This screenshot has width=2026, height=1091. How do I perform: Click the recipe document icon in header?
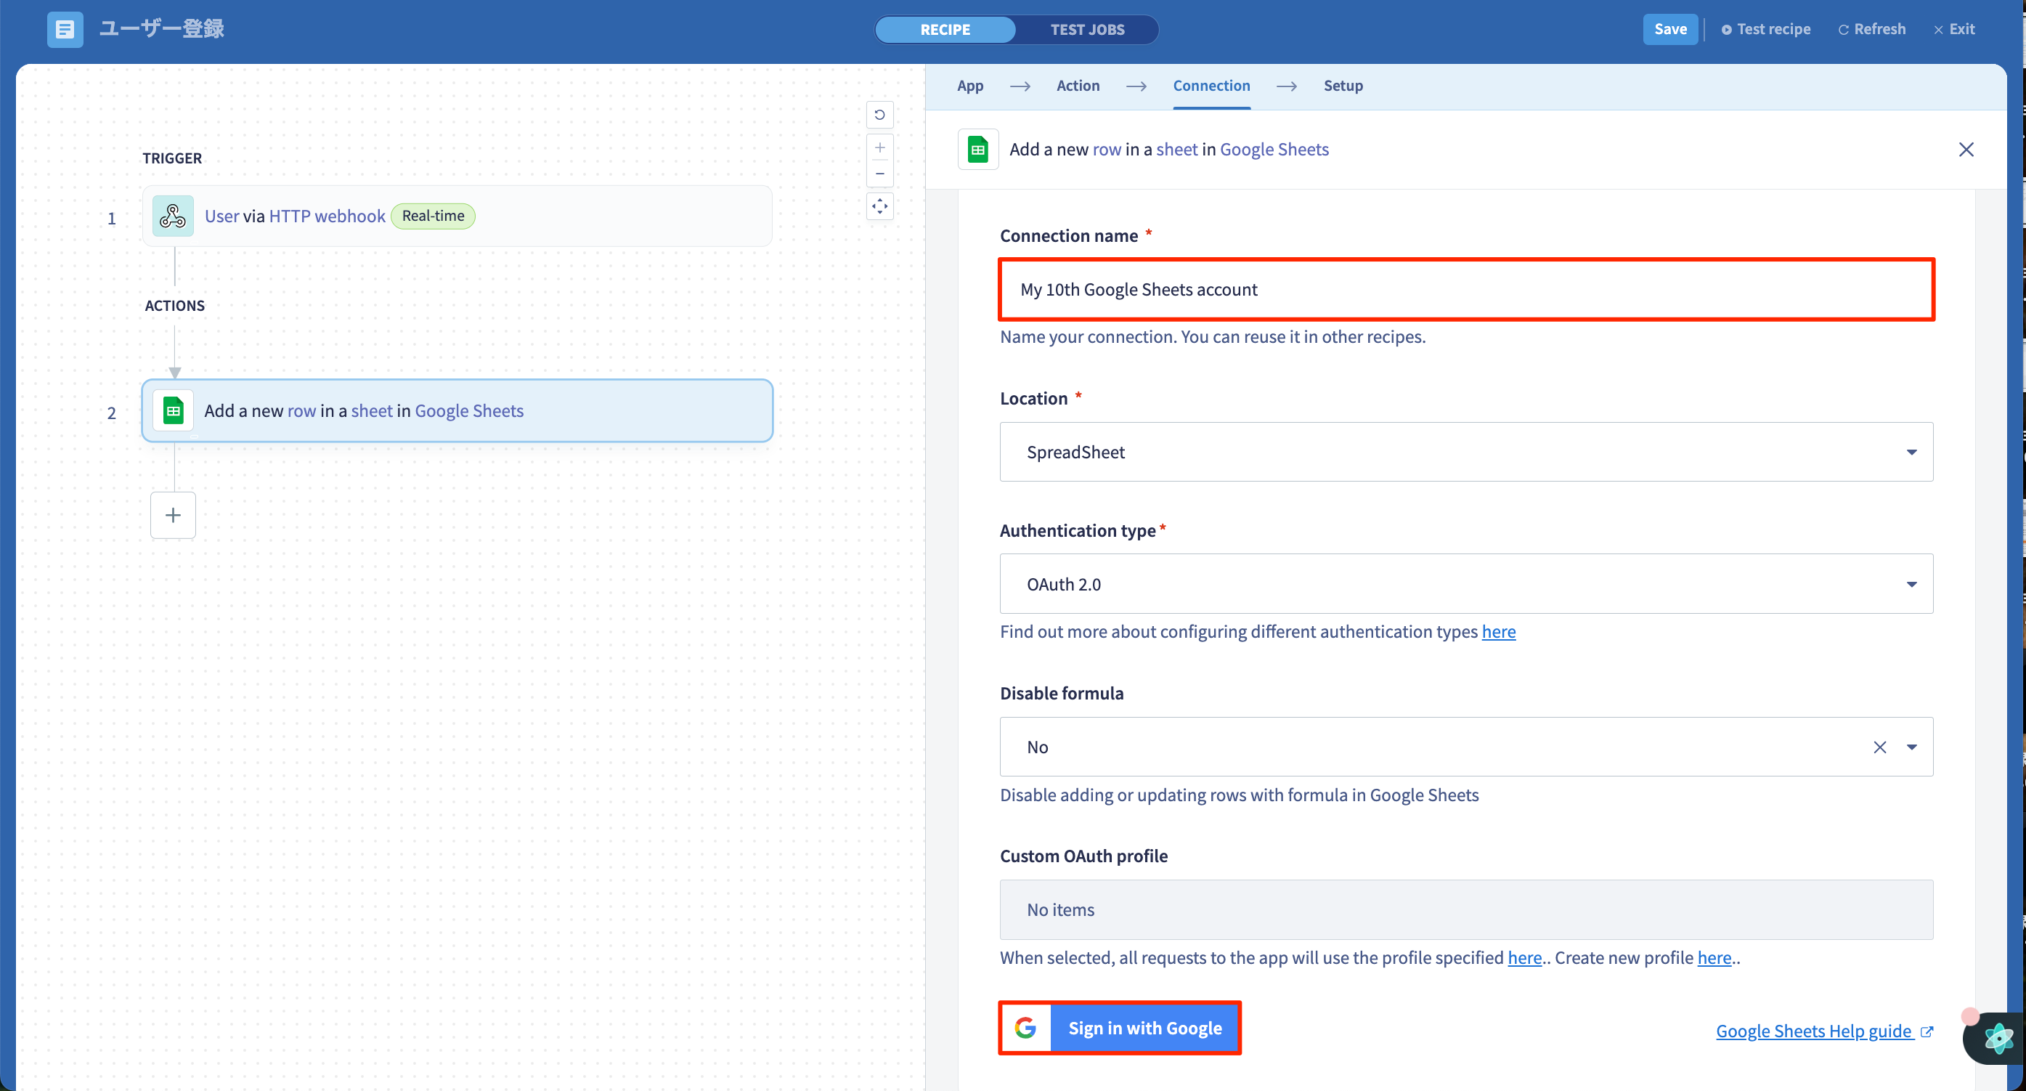[x=65, y=29]
